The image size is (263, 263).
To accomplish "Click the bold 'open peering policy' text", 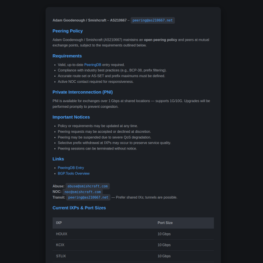I will 160,40.
